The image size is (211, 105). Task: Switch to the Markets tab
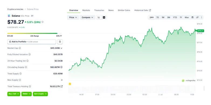[86, 10]
